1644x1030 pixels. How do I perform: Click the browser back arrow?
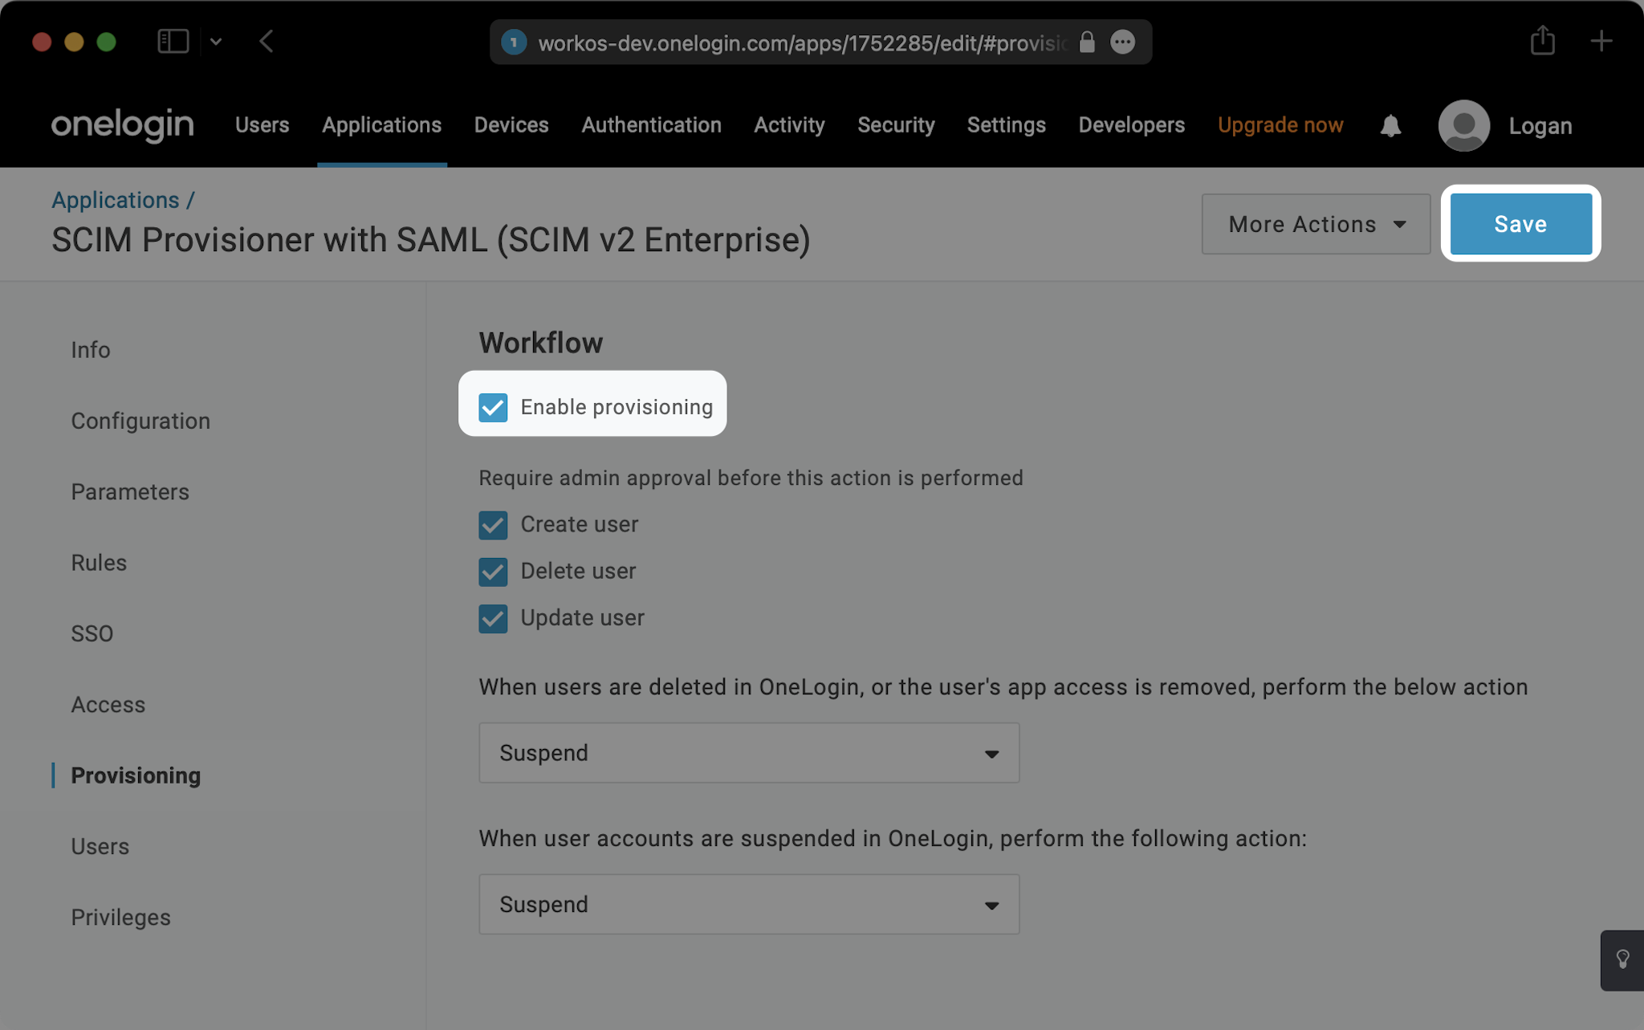(267, 42)
